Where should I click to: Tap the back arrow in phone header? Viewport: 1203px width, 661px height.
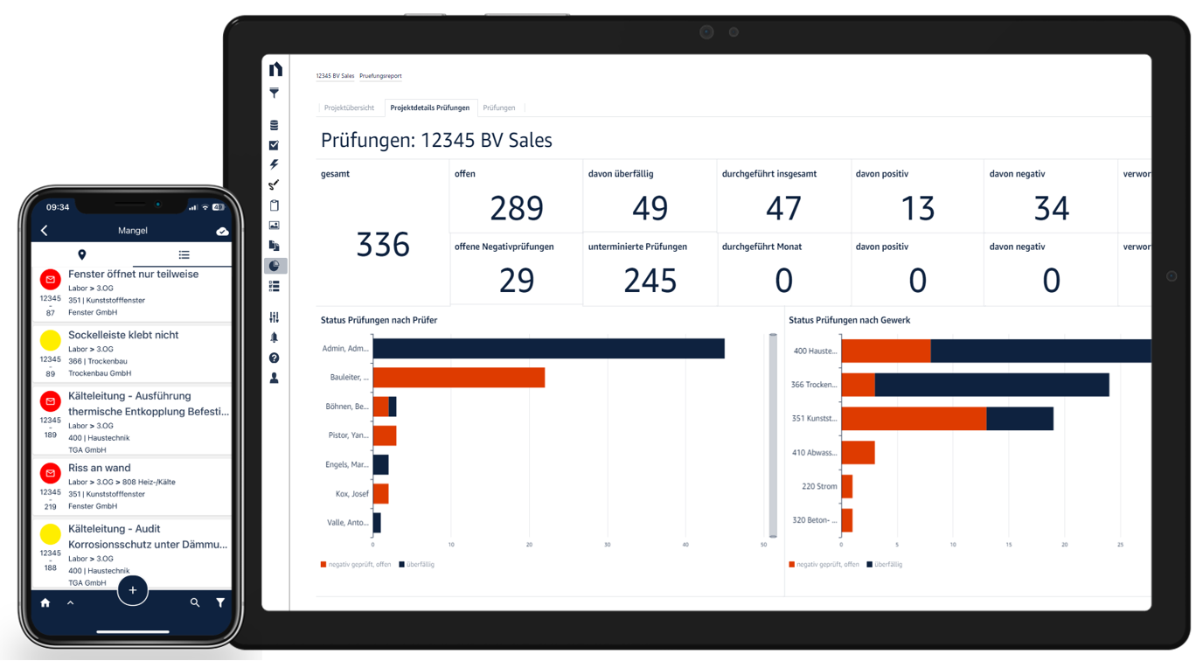45,231
